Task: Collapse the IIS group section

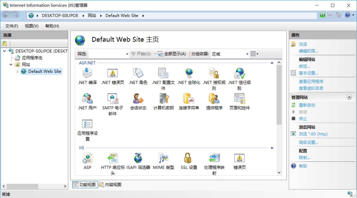Action: pos(272,148)
